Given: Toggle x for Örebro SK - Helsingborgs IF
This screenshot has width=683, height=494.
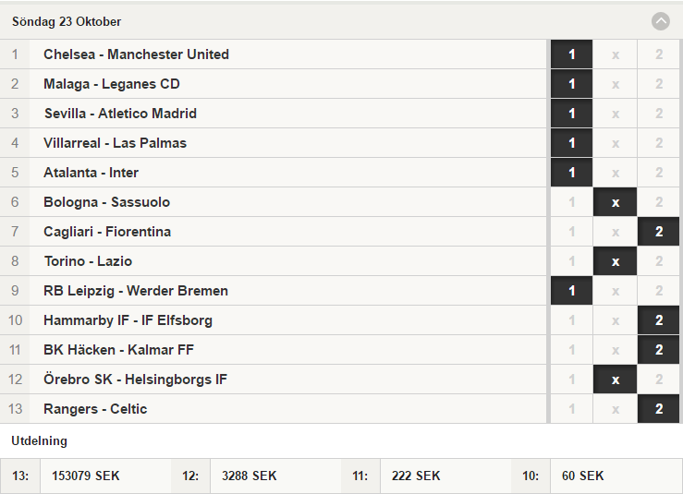Looking at the screenshot, I should pos(615,380).
